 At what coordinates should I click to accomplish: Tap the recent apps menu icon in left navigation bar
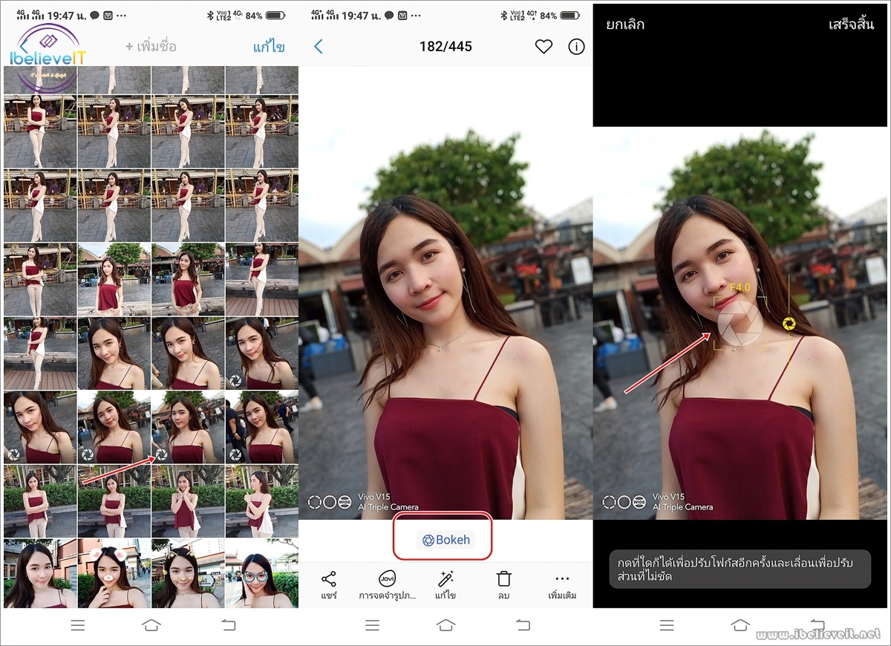point(78,625)
